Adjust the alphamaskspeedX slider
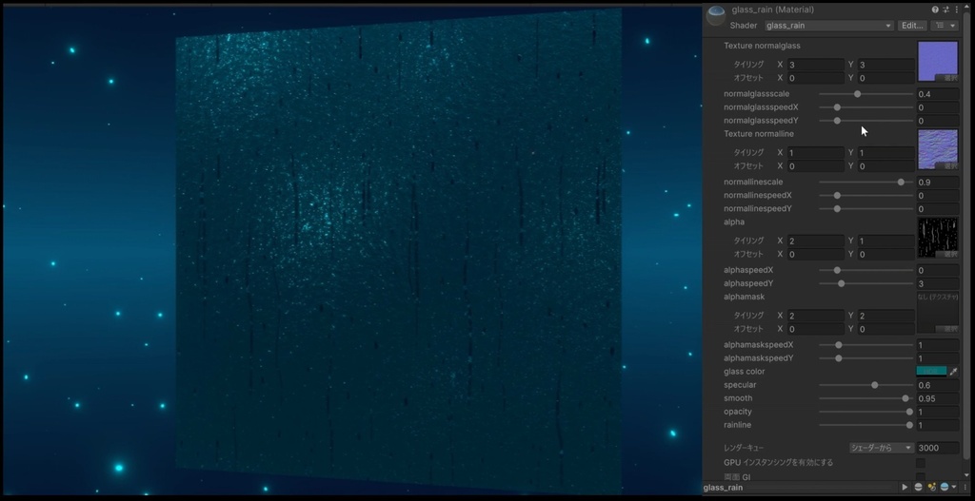 pos(866,344)
